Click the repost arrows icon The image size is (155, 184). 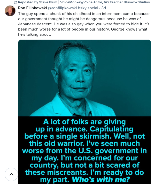pos(16,2)
